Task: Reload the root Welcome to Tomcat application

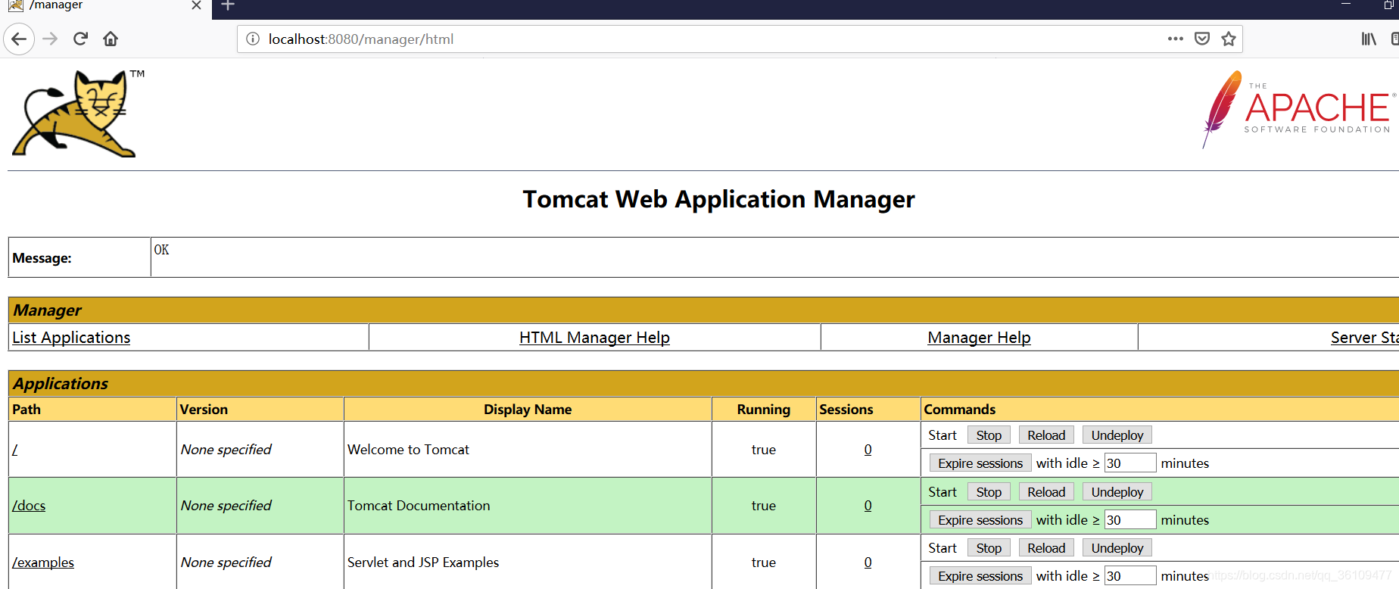Action: click(1046, 435)
